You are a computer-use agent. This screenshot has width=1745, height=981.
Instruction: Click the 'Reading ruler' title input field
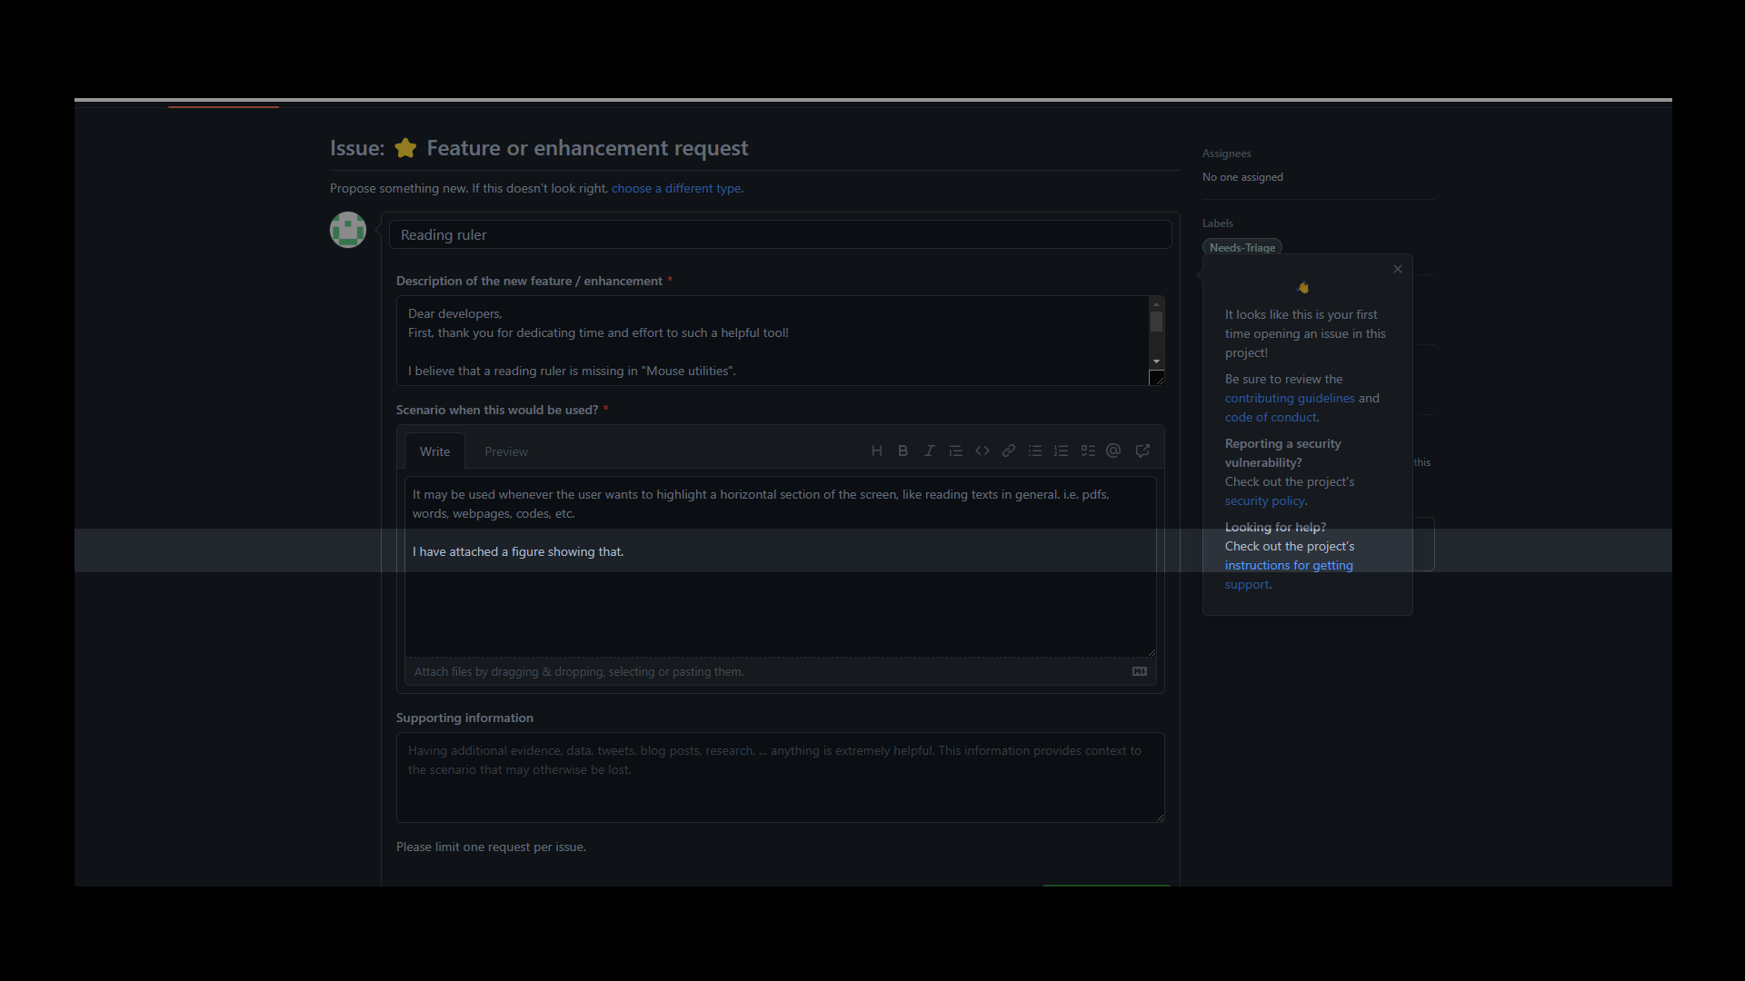coord(780,234)
